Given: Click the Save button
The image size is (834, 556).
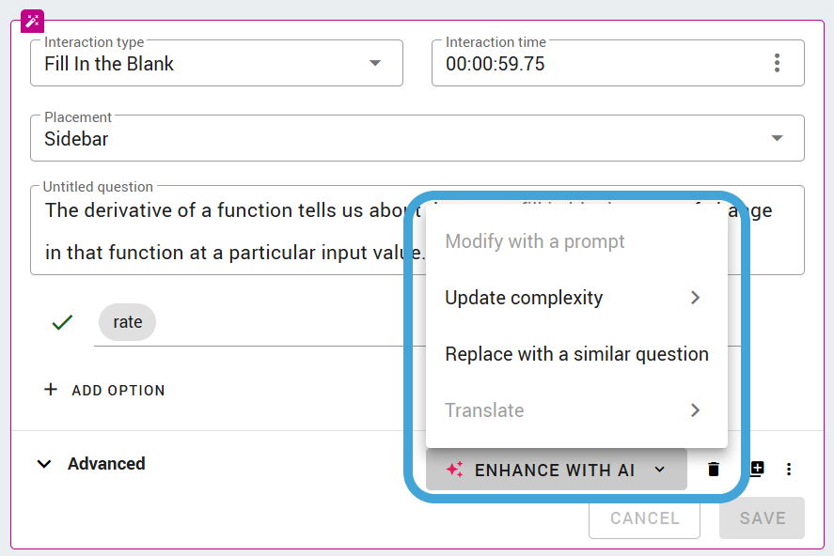Looking at the screenshot, I should (x=762, y=518).
